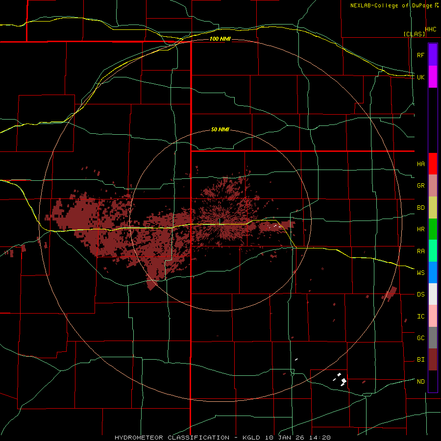Click the 'IC' legend label
The height and width of the screenshot is (441, 441).
(420, 317)
